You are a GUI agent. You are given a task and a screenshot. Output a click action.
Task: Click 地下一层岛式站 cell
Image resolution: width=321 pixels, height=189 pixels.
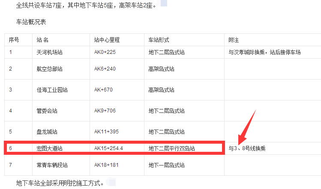167,165
